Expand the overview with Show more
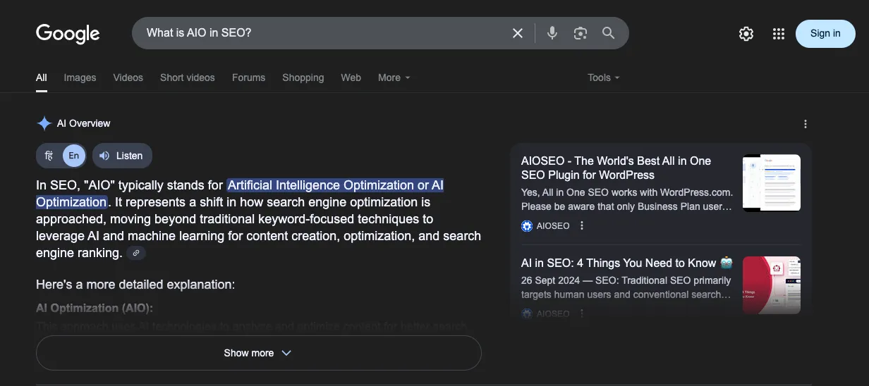The height and width of the screenshot is (386, 869). click(258, 353)
